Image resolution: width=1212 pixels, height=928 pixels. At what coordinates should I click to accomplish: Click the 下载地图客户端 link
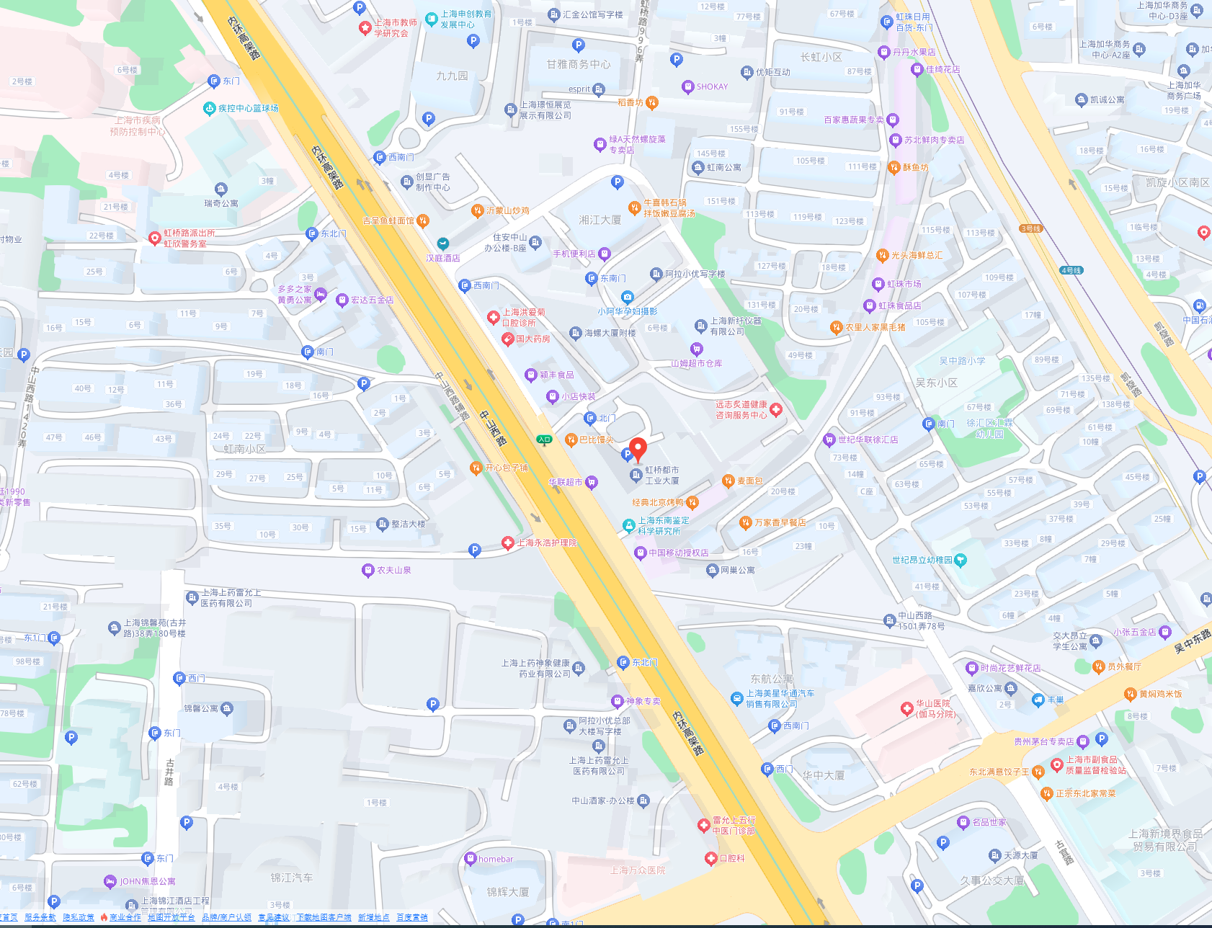click(x=324, y=917)
